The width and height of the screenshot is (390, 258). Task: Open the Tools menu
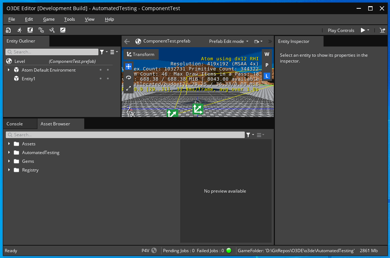click(69, 19)
